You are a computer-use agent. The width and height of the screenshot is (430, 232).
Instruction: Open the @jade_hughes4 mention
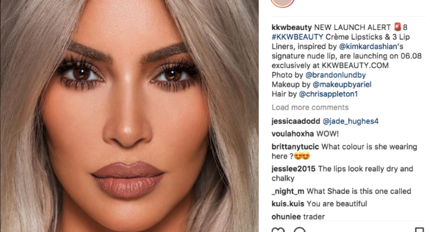(x=351, y=121)
